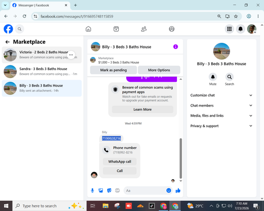Open File Explorer from taskbar
The height and width of the screenshot is (211, 264).
[x=106, y=206]
